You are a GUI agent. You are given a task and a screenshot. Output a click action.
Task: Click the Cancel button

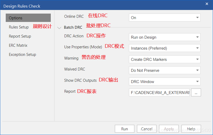(x=147, y=129)
